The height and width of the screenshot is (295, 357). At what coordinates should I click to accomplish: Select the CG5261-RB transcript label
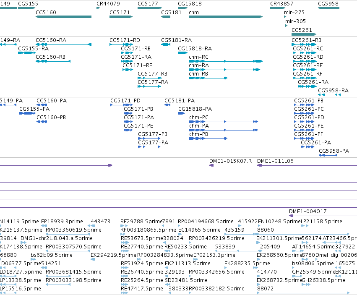(307, 40)
